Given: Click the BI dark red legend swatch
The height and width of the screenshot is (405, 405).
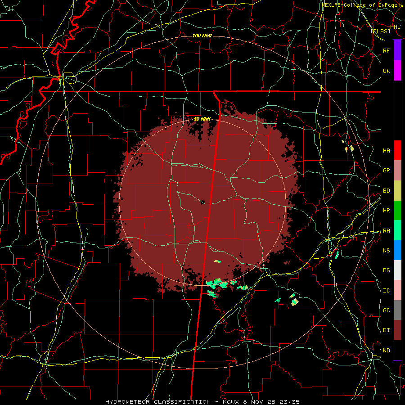Looking at the screenshot, I should click(397, 330).
